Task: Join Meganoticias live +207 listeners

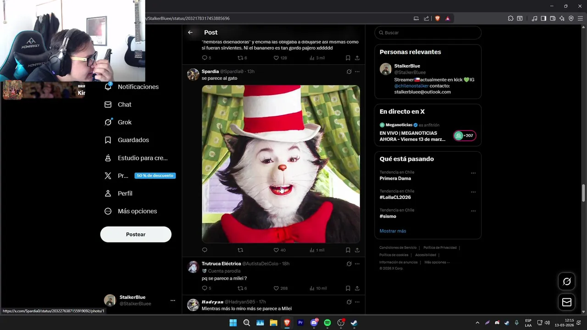Action: point(465,136)
